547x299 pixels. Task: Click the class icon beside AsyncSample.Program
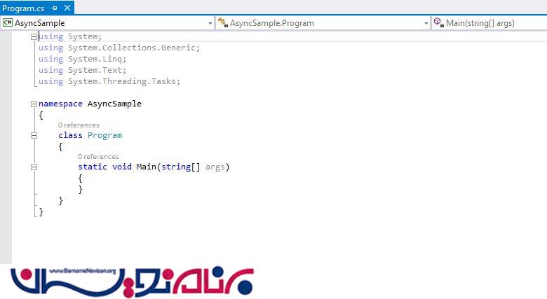click(x=223, y=23)
